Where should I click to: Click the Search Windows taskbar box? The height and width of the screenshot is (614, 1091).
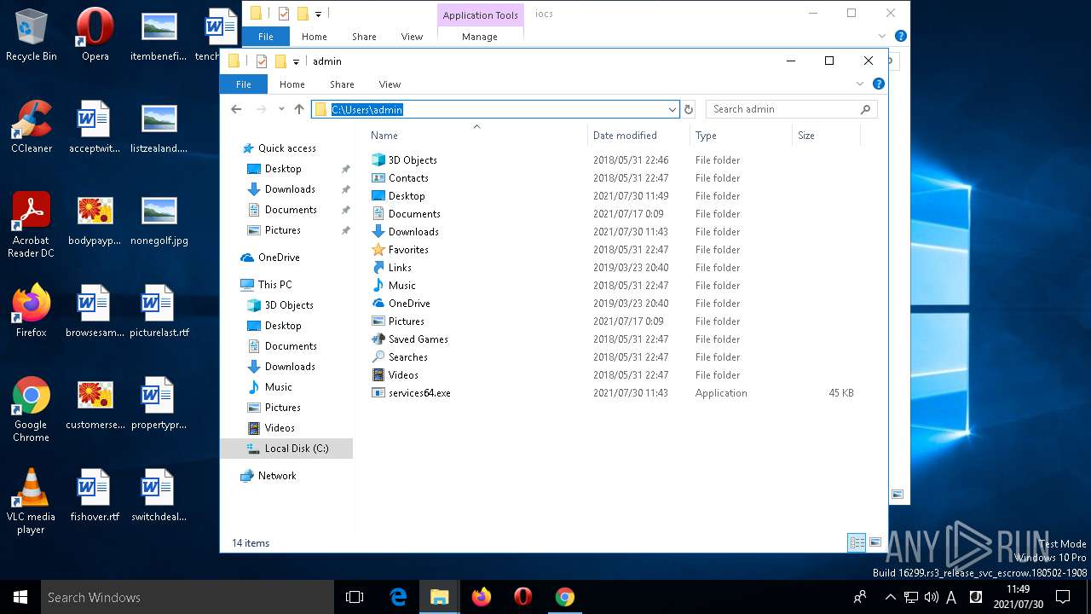coord(188,597)
